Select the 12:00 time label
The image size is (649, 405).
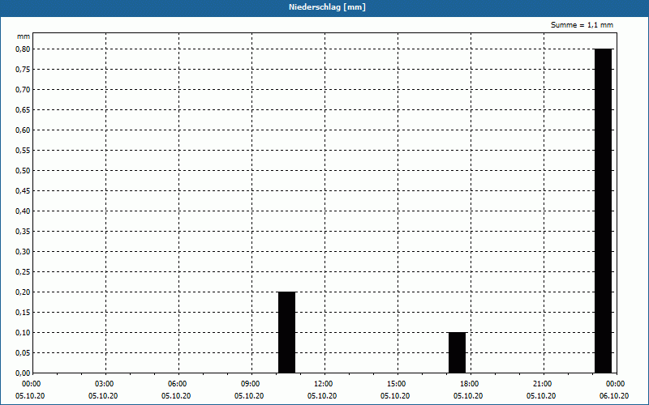[324, 384]
